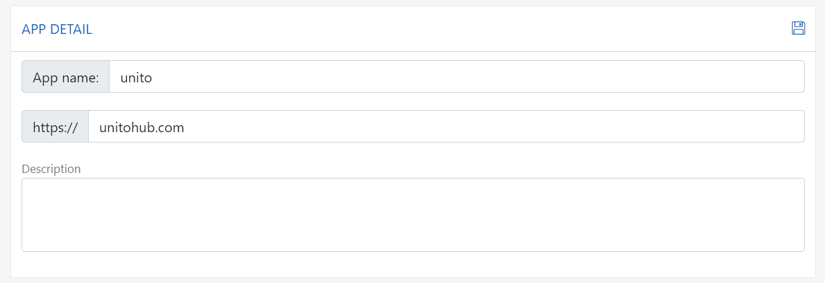Click the APP DETAIL heading
Viewport: 825px width, 283px height.
[x=57, y=29]
